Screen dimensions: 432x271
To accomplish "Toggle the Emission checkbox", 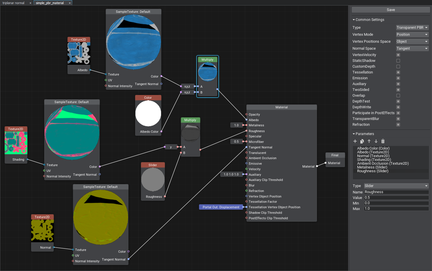I will click(x=398, y=78).
